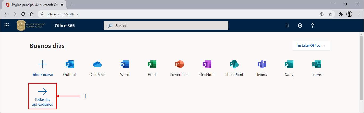Open the Office 365 app launcher waffle
The image size is (364, 113).
coord(7,25)
